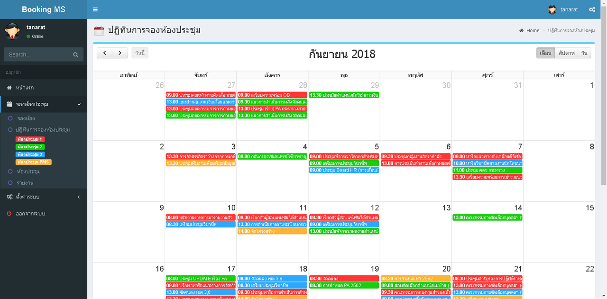Click the Booking MS logo
This screenshot has width=607, height=299.
click(44, 9)
